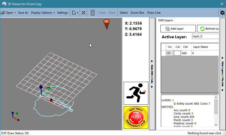Click the 'Nothing found near click' status message
Viewport: 226px width, 136px height.
[204, 133]
